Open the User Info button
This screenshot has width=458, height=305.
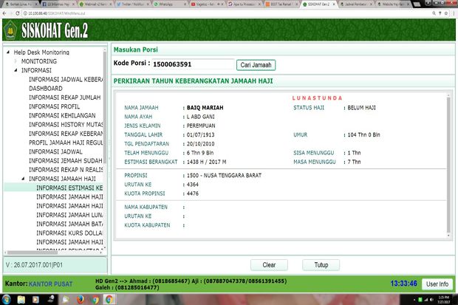(x=437, y=284)
